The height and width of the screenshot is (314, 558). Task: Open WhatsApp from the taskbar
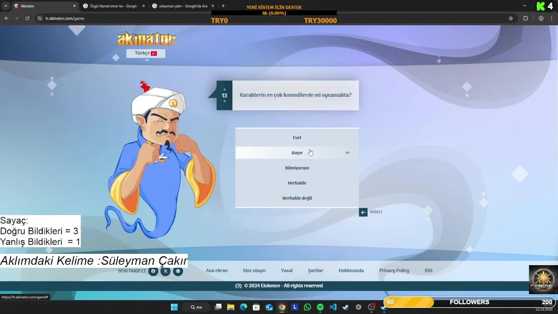click(307, 307)
